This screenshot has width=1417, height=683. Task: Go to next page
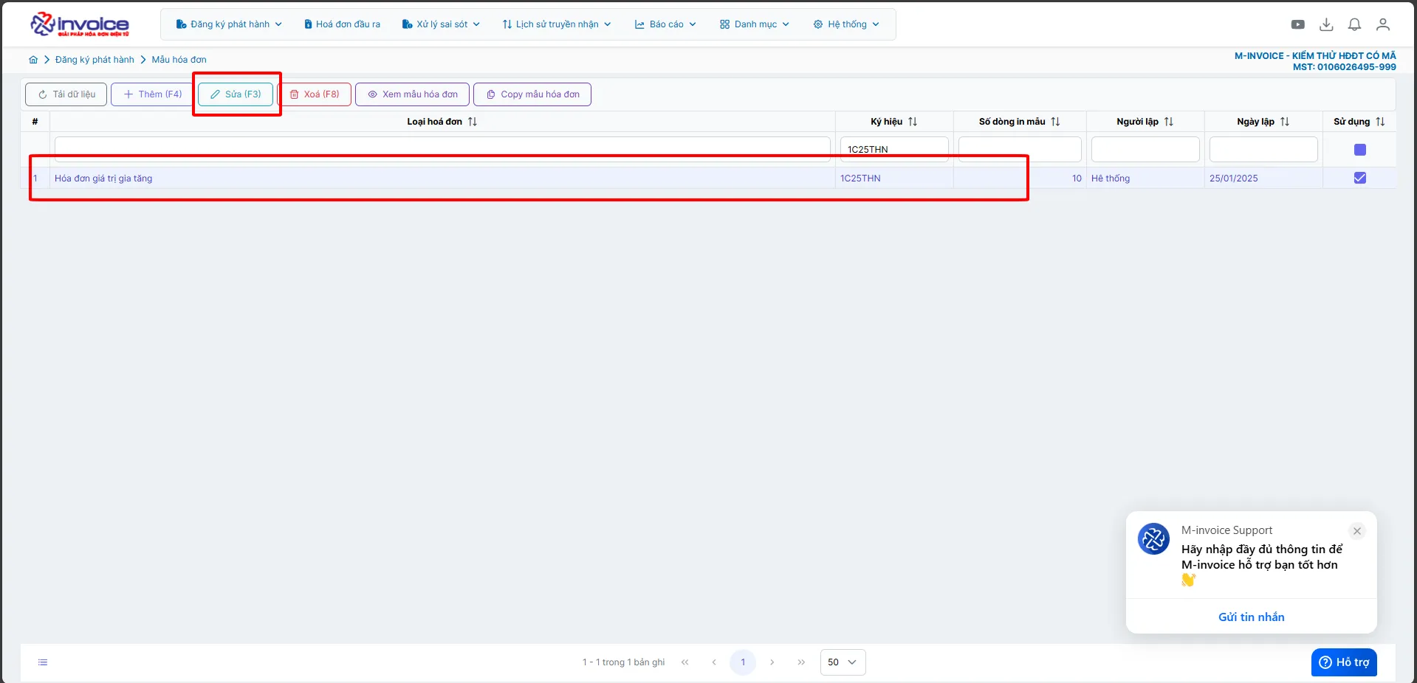pyautogui.click(x=772, y=662)
